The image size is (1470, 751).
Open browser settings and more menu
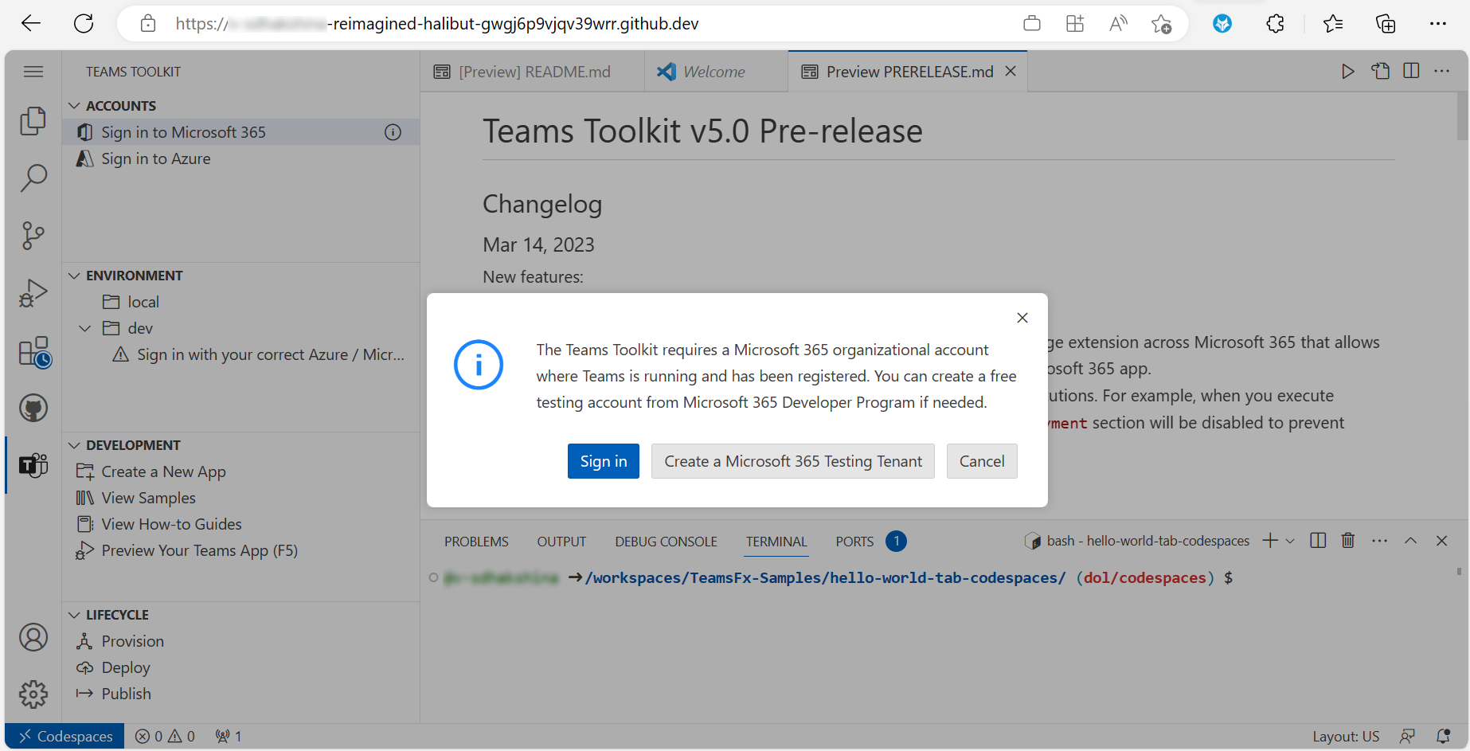tap(1438, 24)
